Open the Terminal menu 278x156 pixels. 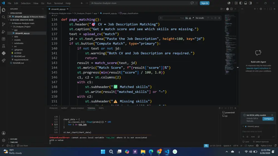[58, 3]
